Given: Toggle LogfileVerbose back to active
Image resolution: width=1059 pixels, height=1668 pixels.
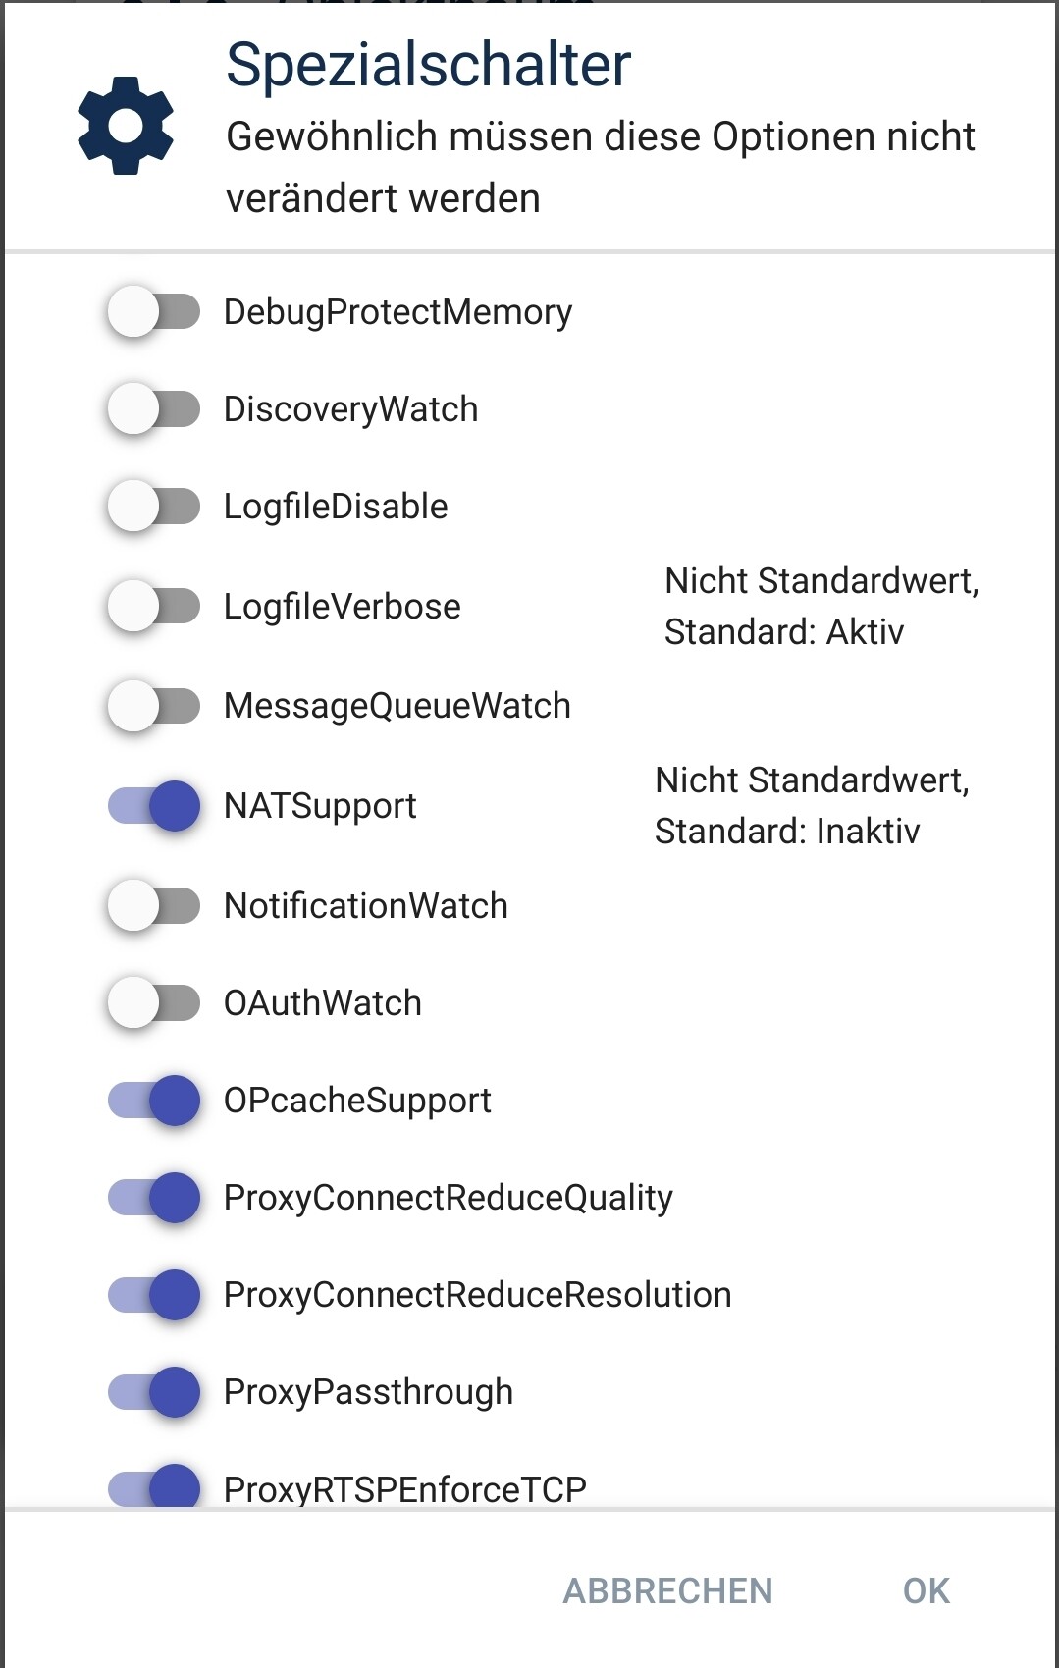Looking at the screenshot, I should pos(154,607).
